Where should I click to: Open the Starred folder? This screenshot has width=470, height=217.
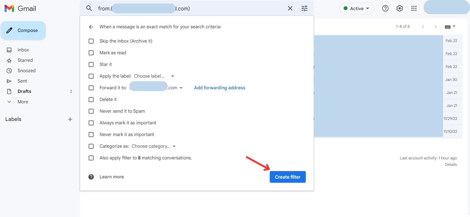tap(25, 60)
